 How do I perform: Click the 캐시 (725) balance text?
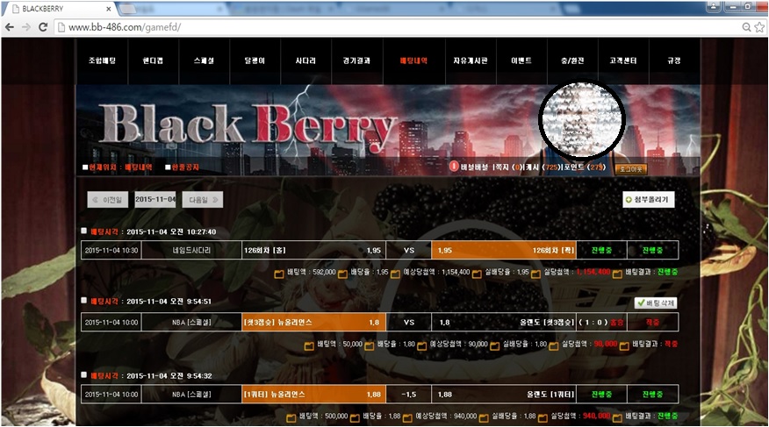(543, 167)
